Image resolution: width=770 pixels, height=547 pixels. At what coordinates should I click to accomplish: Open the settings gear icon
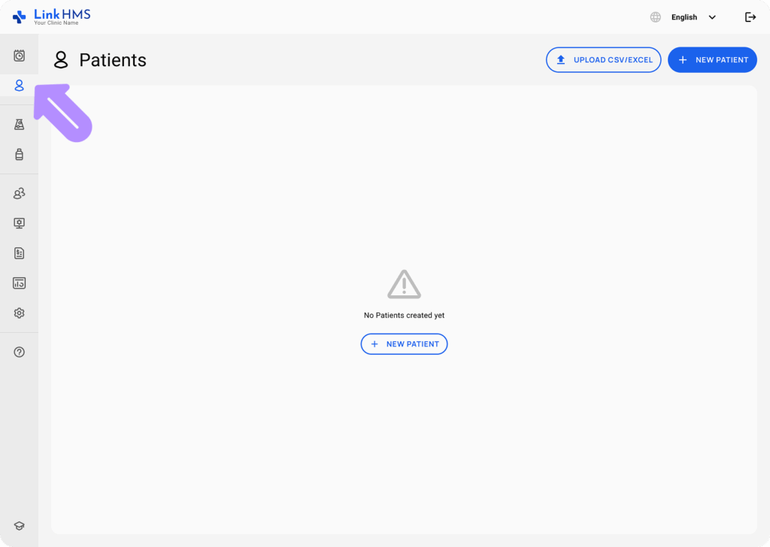pyautogui.click(x=20, y=313)
